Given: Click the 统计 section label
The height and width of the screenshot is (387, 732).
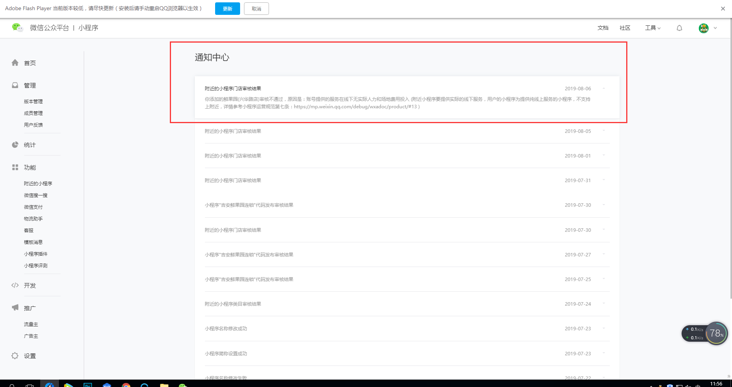Looking at the screenshot, I should 30,145.
